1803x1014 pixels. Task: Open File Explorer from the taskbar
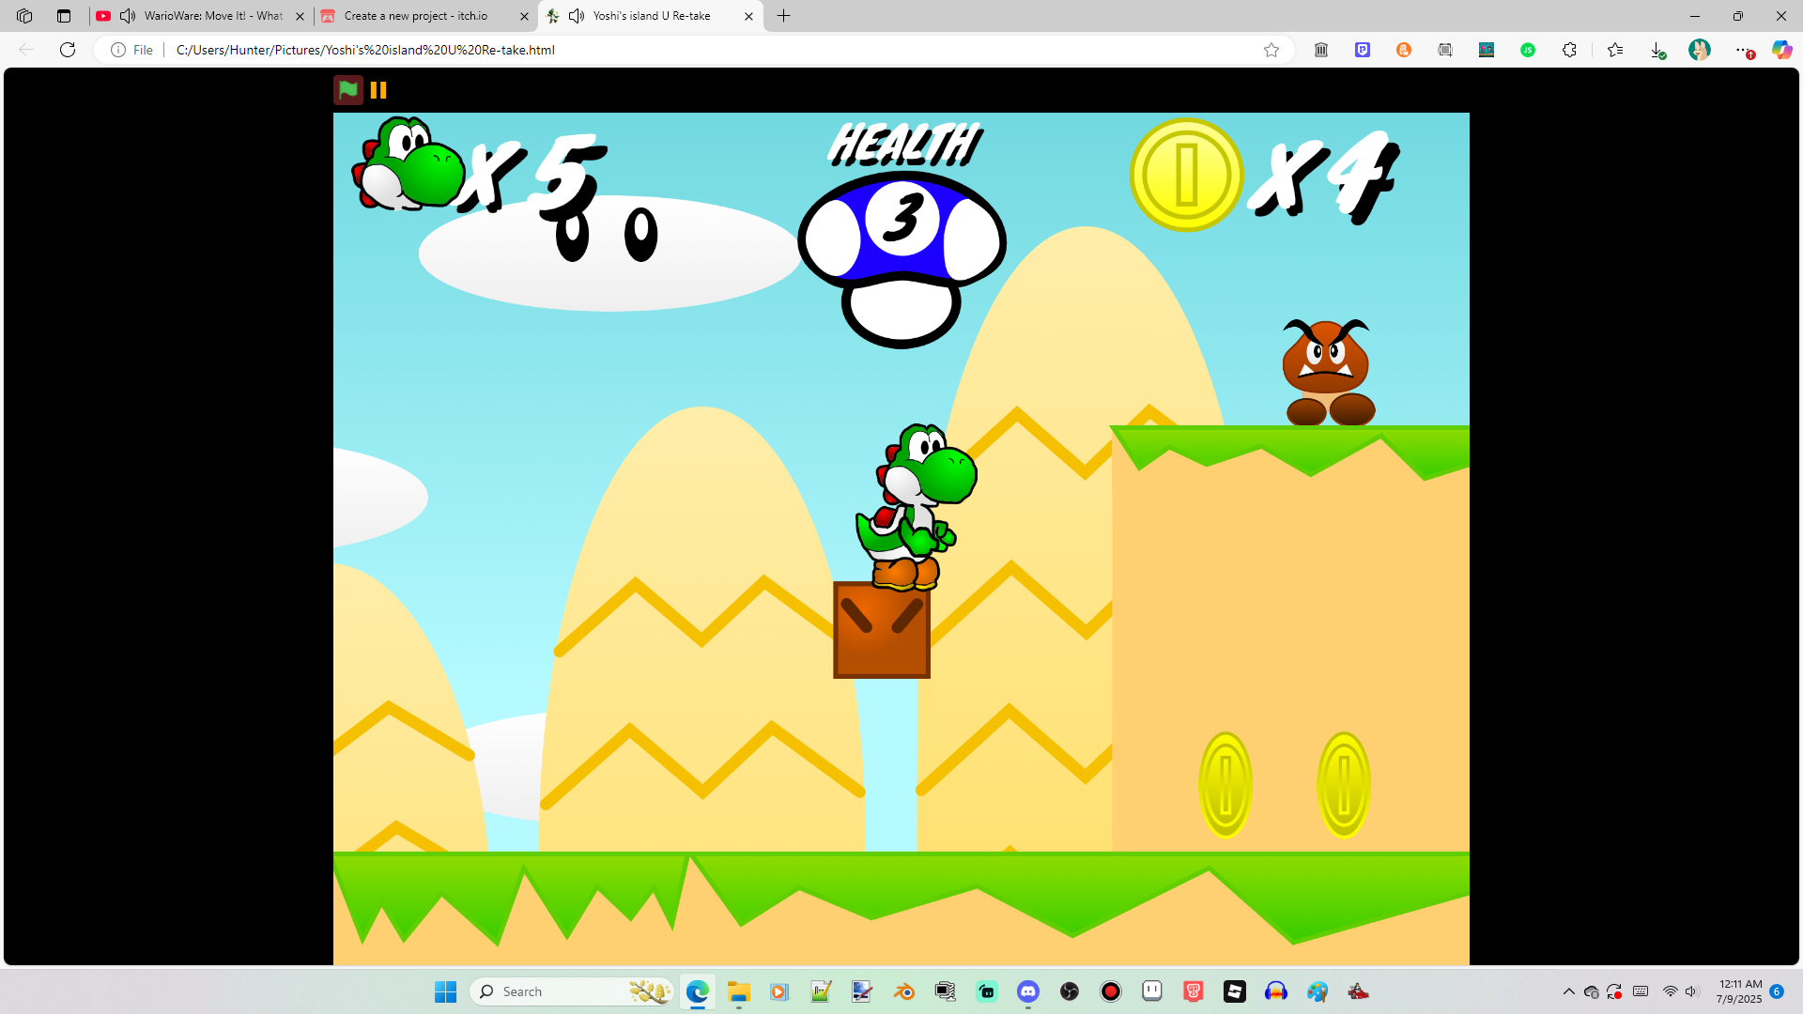(x=738, y=991)
